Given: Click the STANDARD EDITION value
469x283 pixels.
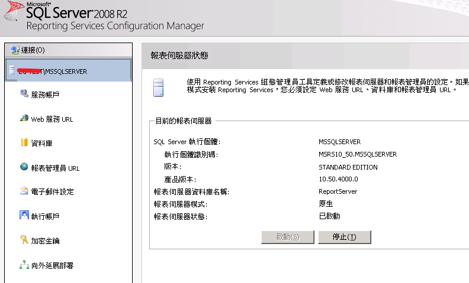Looking at the screenshot, I should pyautogui.click(x=348, y=167).
